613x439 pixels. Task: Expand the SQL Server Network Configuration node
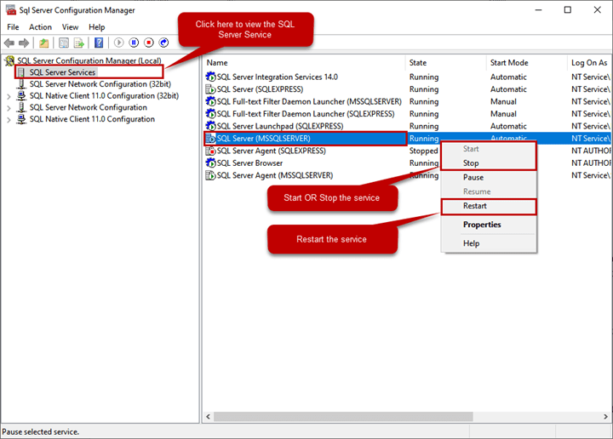[x=9, y=108]
